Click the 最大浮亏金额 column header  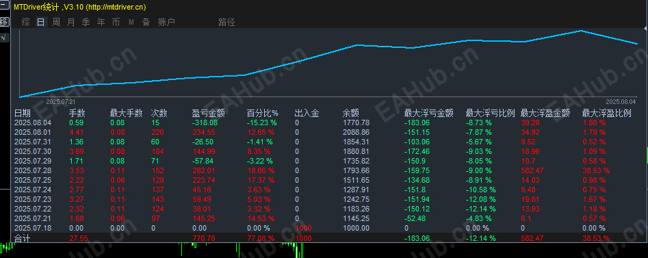[x=428, y=113]
